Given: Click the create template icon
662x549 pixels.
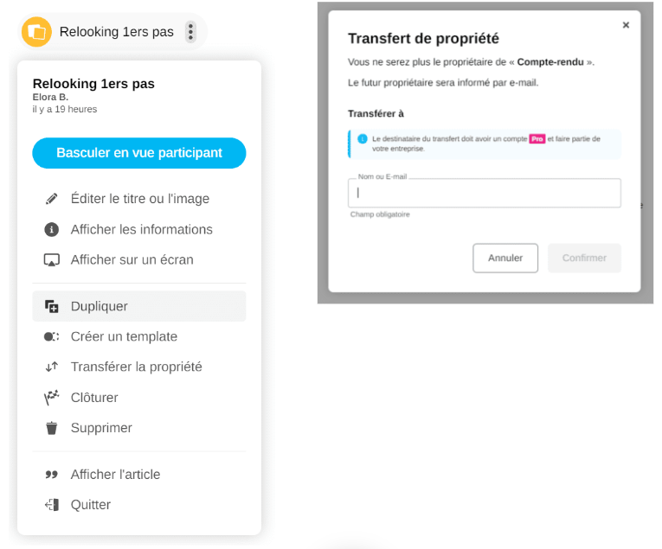Looking at the screenshot, I should 52,336.
